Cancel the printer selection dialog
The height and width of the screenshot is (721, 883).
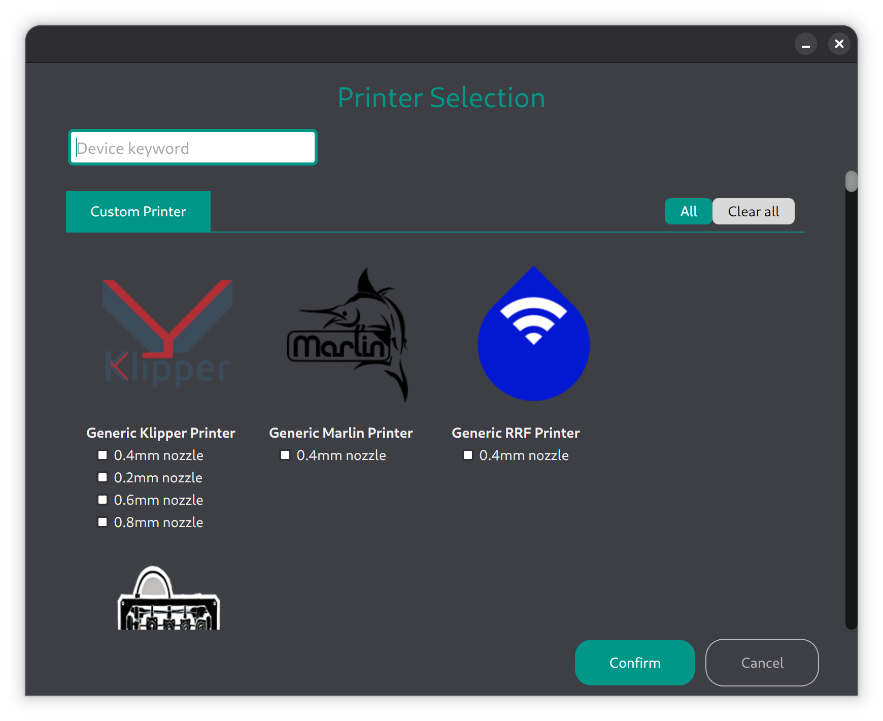tap(762, 663)
